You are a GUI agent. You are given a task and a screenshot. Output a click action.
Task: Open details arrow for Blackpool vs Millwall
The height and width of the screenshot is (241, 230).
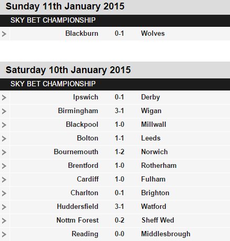point(4,125)
